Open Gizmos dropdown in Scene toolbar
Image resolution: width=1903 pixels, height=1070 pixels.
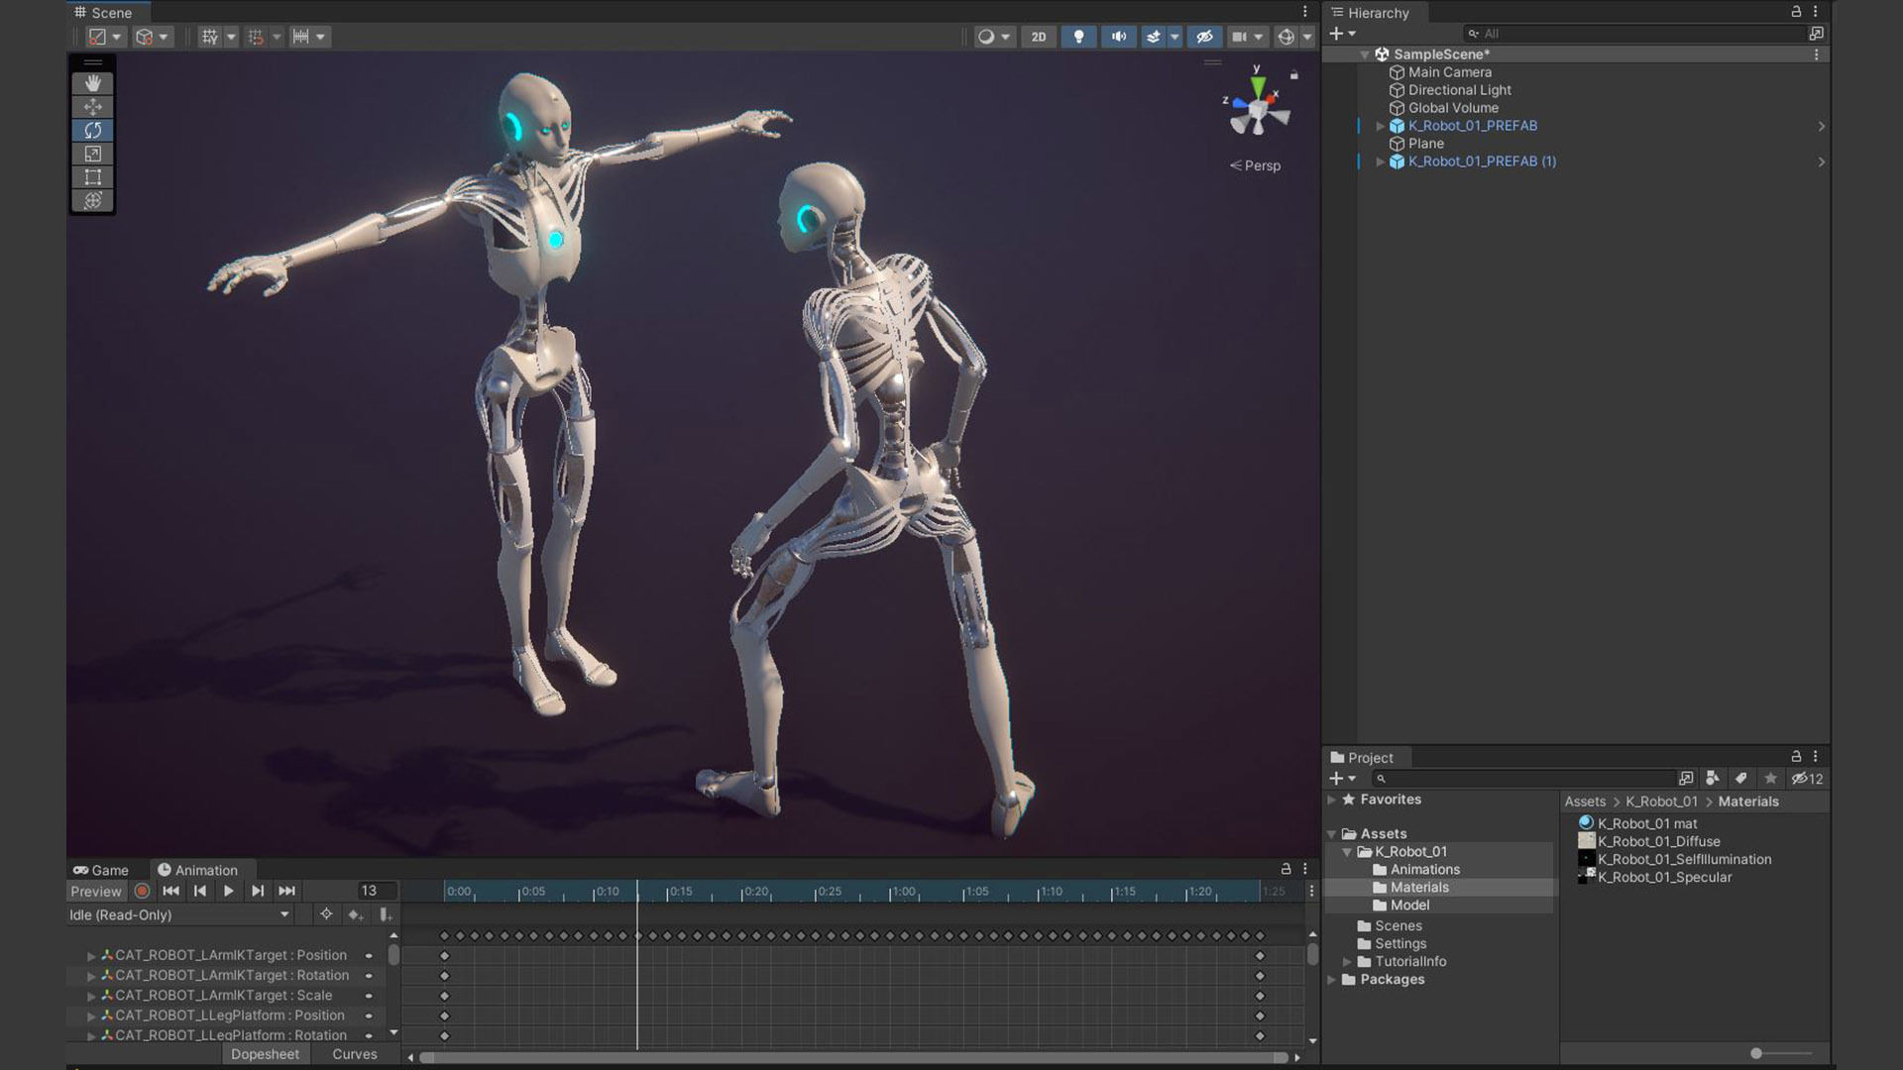1307,37
